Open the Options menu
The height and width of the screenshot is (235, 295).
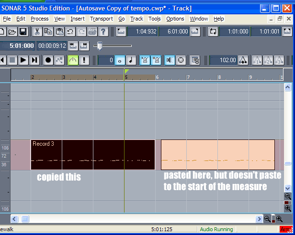[x=175, y=19]
